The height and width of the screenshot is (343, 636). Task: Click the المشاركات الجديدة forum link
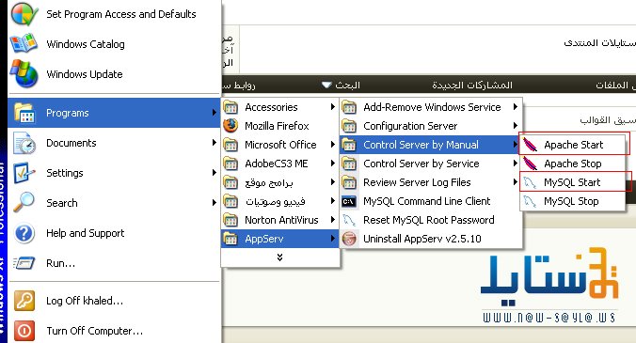(472, 85)
